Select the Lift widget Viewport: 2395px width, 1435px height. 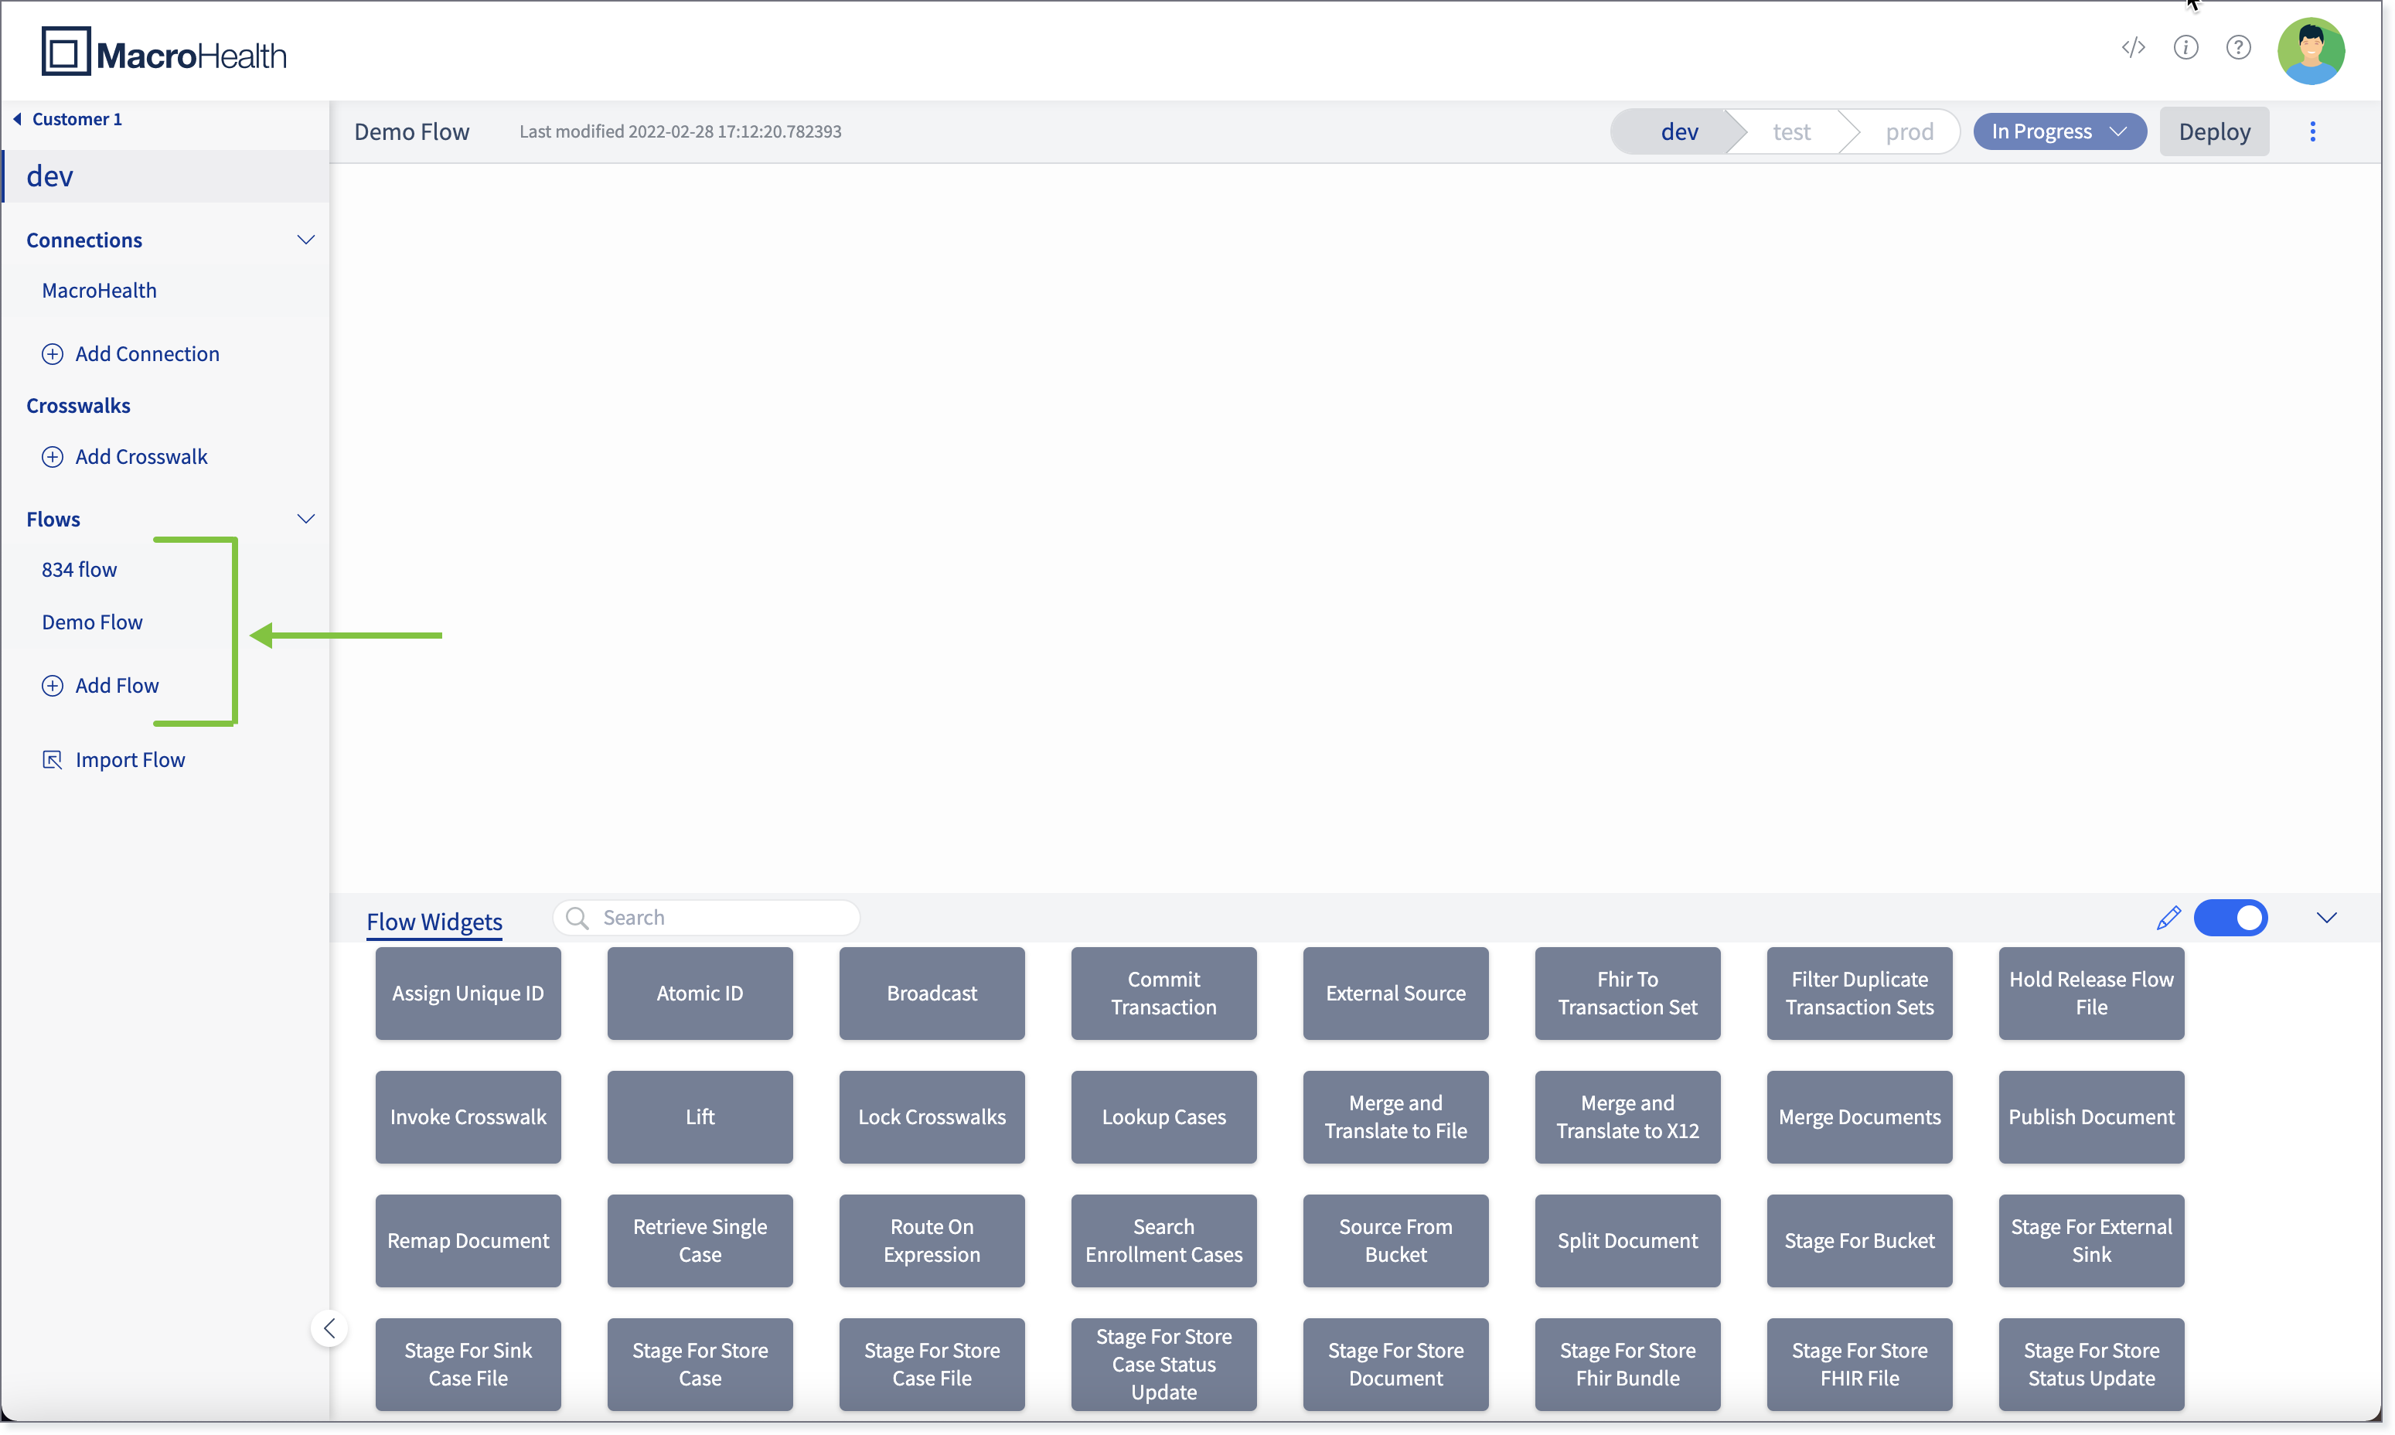(700, 1117)
